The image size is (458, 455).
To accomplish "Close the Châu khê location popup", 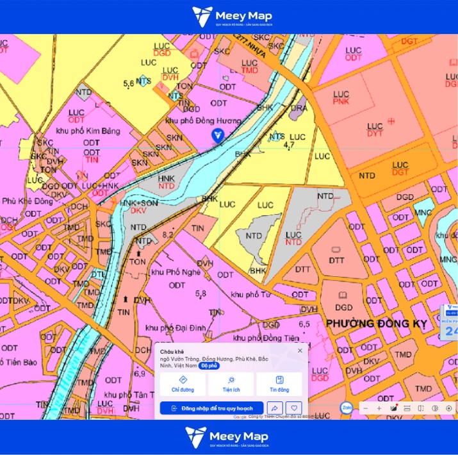I will 300,351.
